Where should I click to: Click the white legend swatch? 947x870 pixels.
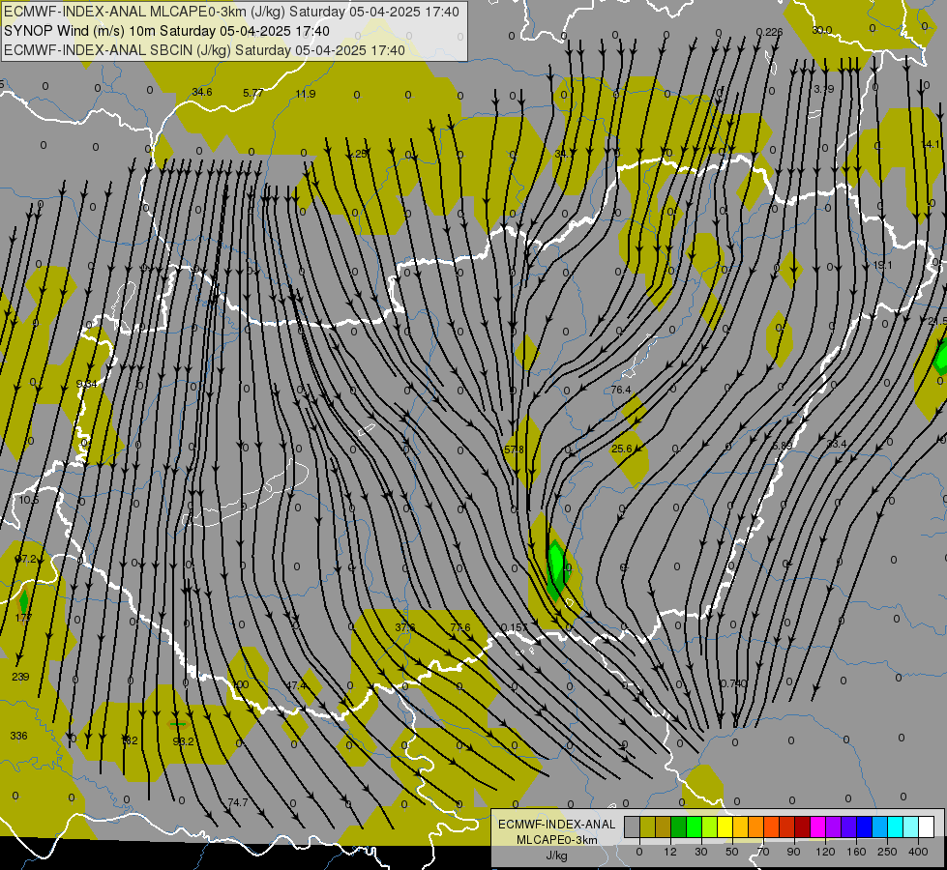click(x=927, y=827)
